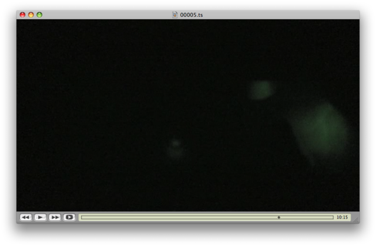Click the 10:15 time display
This screenshot has width=376, height=246.
(342, 217)
